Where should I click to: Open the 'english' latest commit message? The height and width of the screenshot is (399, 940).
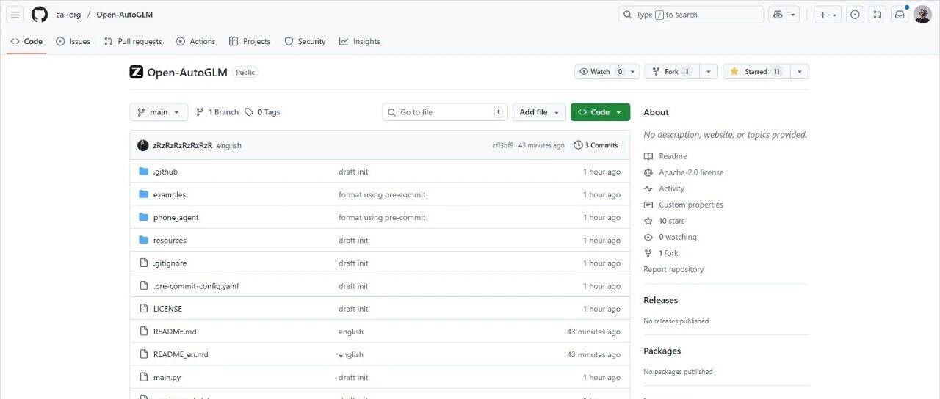[229, 145]
